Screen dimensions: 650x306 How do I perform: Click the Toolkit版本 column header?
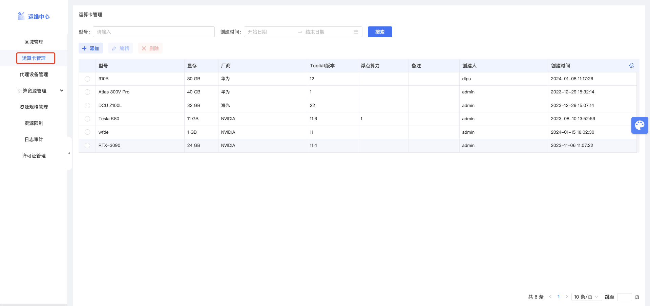332,66
